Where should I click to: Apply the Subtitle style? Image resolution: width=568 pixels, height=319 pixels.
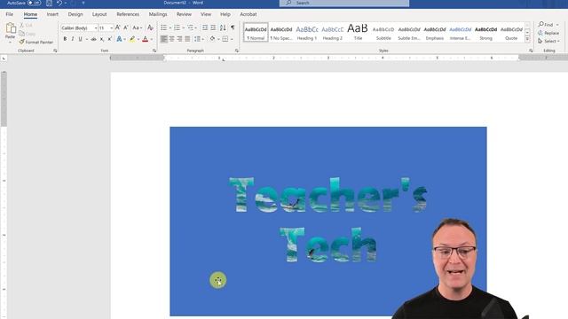coord(383,32)
